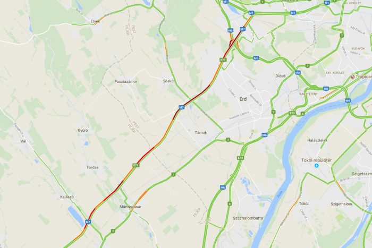Click the M6 shield northwest of Százhalombatta

pos(222,187)
